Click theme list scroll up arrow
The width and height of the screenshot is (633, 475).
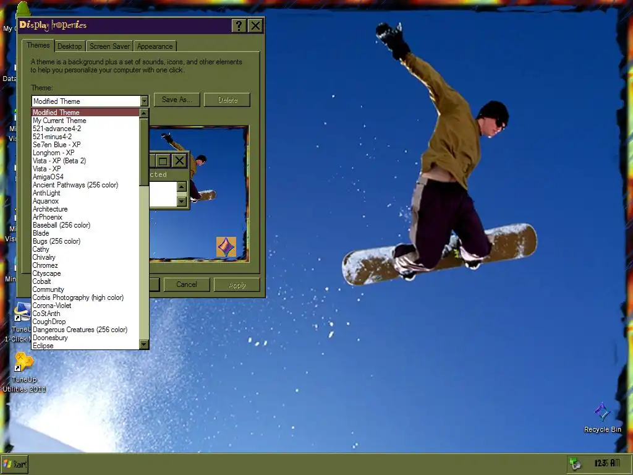(144, 113)
